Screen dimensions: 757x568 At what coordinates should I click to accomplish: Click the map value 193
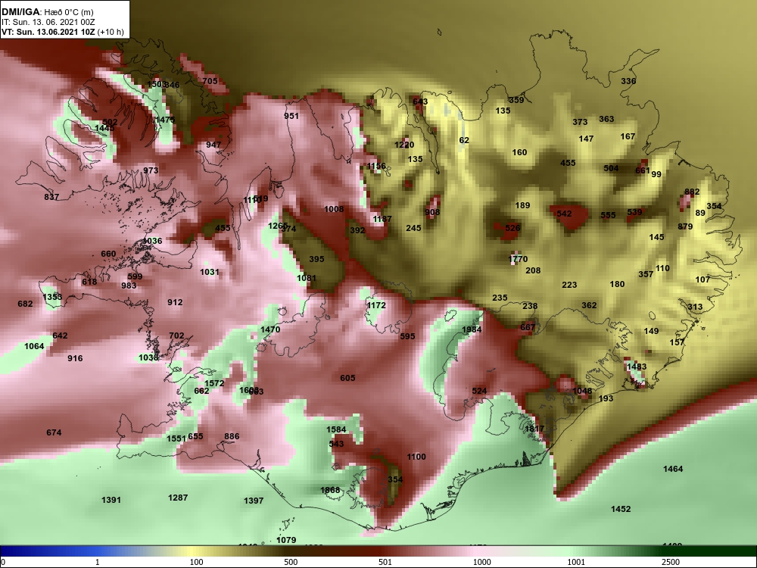click(606, 399)
